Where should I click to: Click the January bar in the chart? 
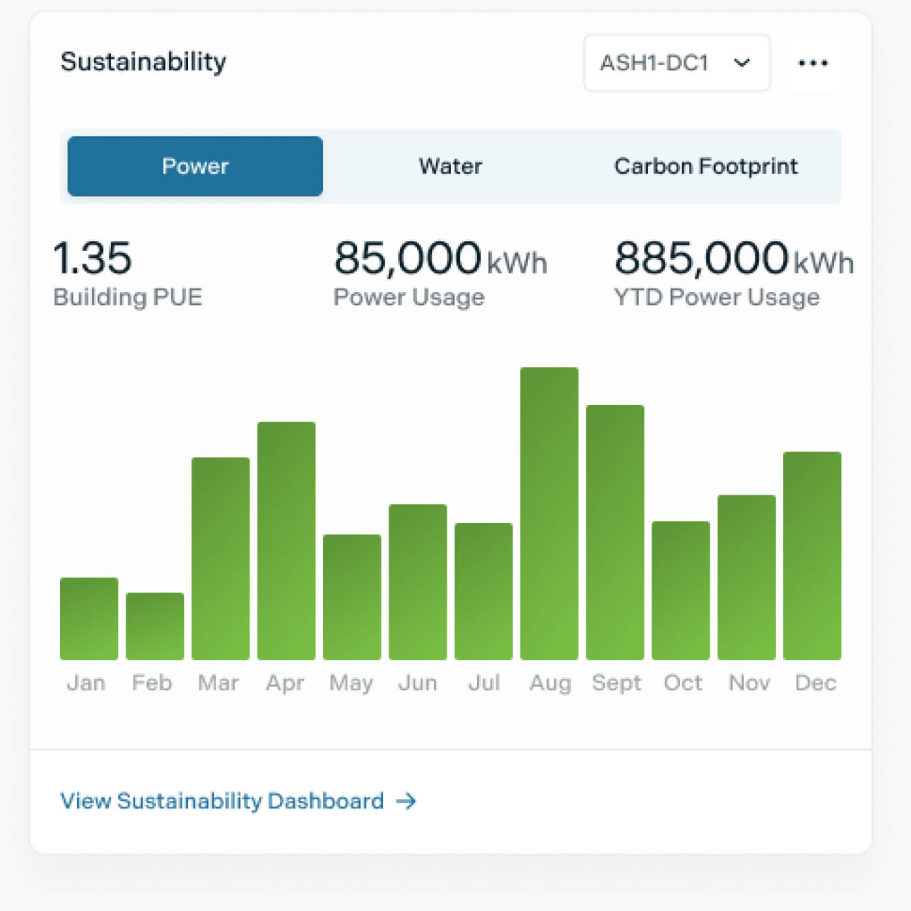89,618
